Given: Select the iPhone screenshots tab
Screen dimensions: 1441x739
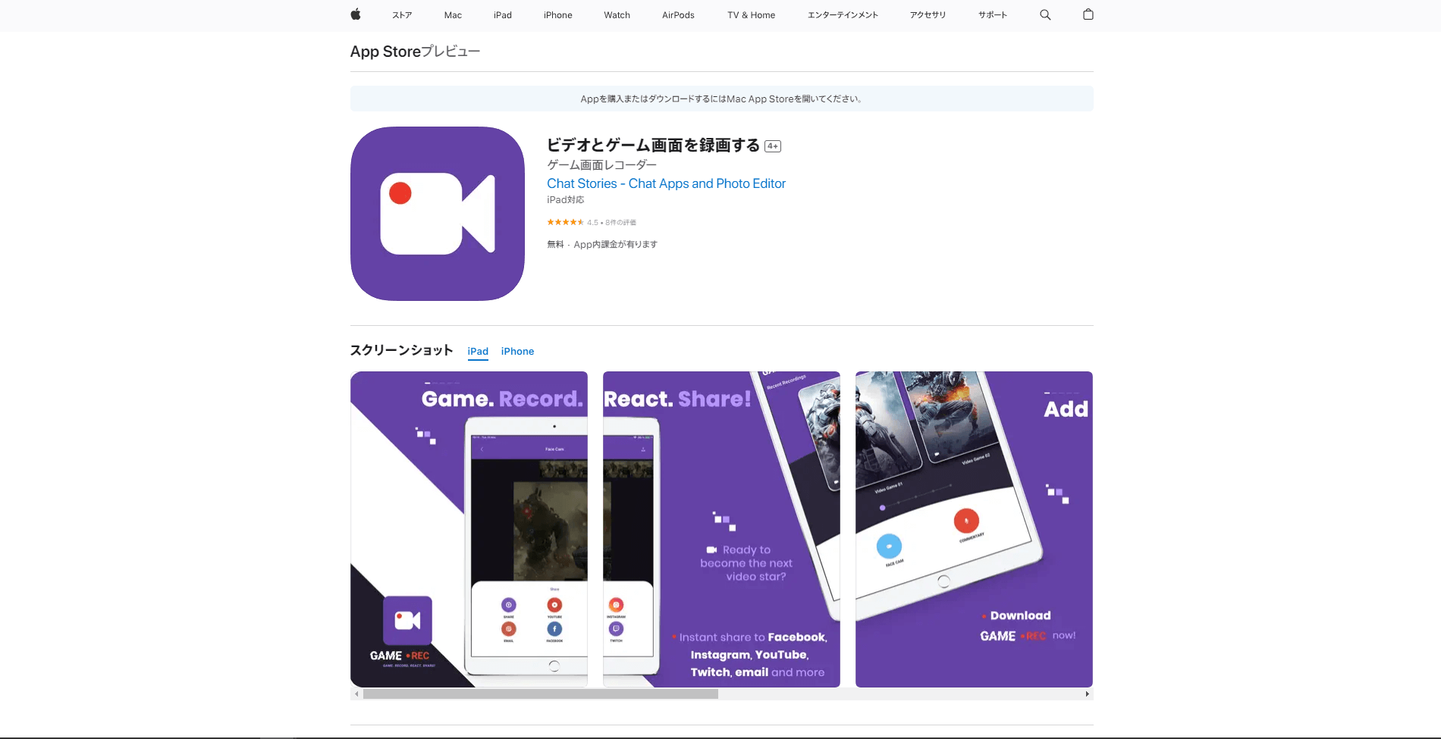Looking at the screenshot, I should click(517, 352).
